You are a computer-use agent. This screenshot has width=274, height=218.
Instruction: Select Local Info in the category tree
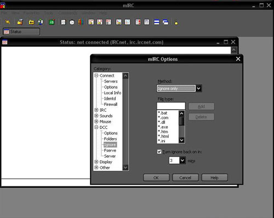pos(112,93)
